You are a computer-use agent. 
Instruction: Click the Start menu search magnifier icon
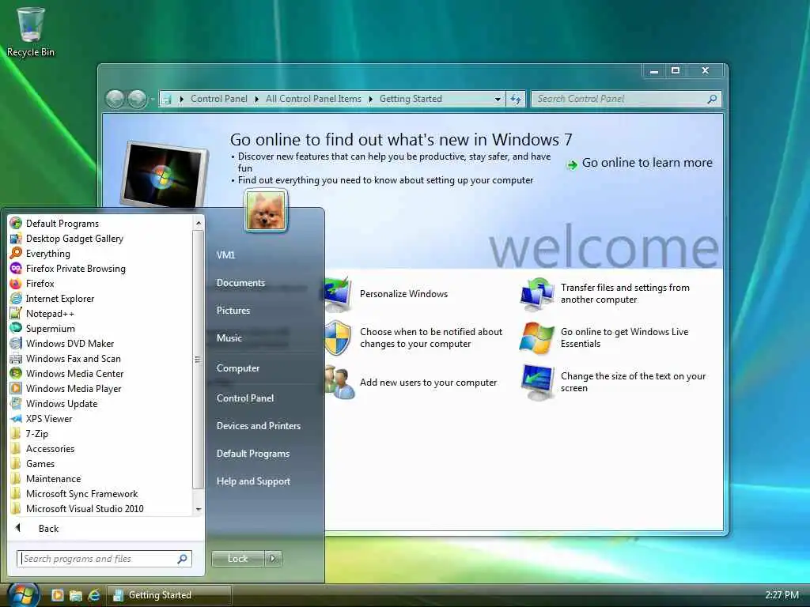pos(183,559)
